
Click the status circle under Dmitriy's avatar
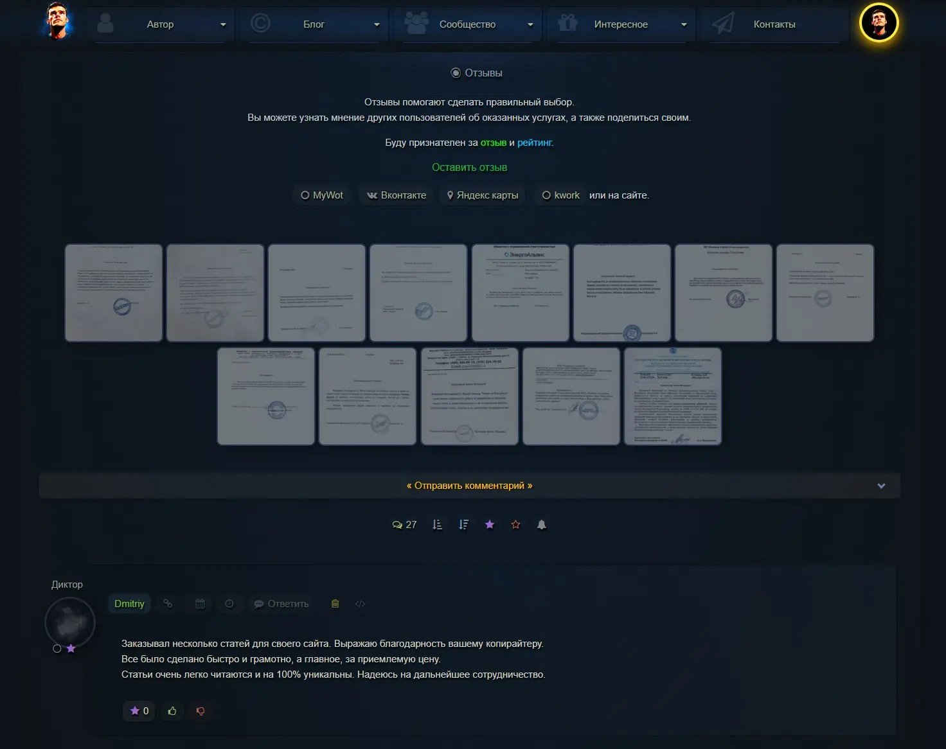coord(57,649)
